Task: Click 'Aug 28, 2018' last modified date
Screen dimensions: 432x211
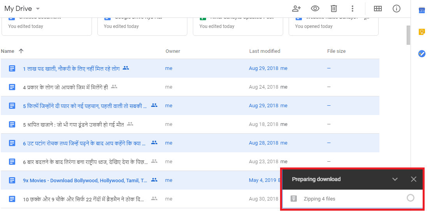Action: [x=264, y=143]
